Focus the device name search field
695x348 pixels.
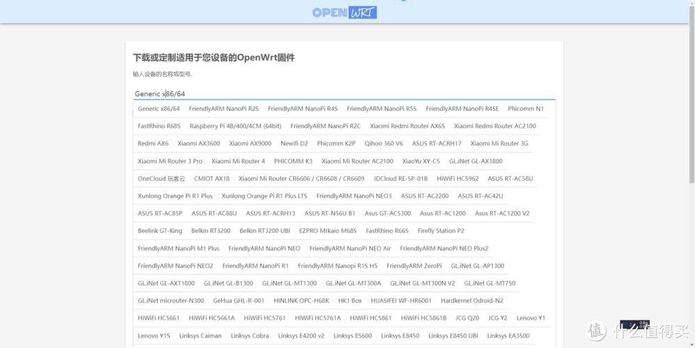coord(344,94)
